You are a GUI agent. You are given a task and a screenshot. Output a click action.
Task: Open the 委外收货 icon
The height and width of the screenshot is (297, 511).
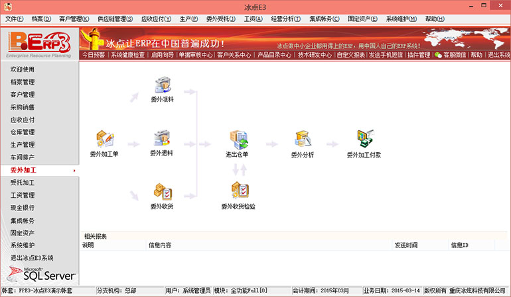click(x=163, y=192)
